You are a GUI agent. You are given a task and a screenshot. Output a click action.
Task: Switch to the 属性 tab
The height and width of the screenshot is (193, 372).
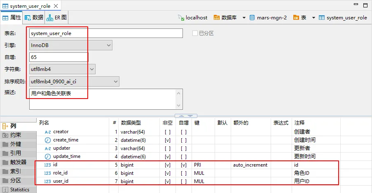pyautogui.click(x=12, y=18)
